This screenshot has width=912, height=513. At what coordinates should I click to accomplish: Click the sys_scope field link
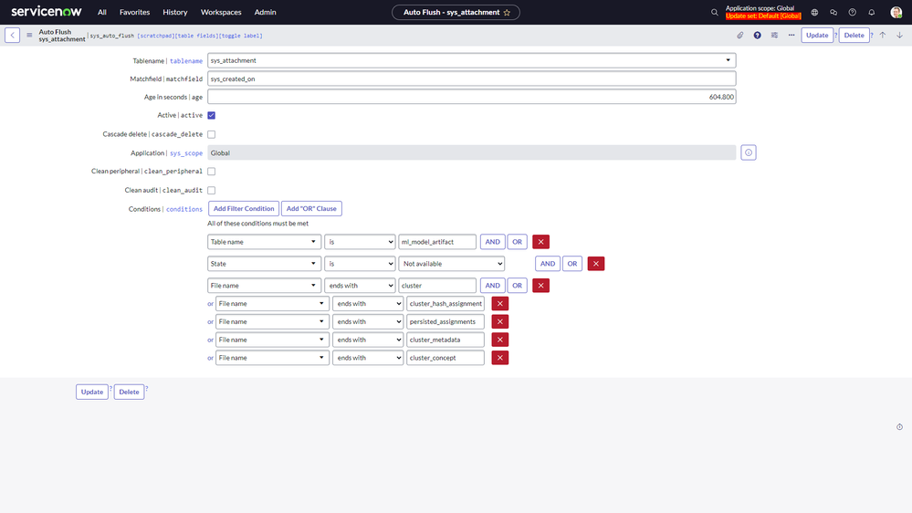186,153
